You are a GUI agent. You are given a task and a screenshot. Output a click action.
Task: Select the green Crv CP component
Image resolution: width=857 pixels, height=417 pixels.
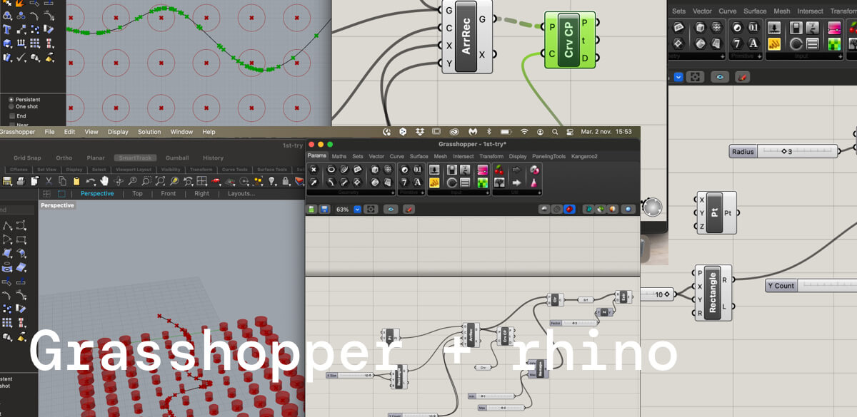pyautogui.click(x=568, y=41)
